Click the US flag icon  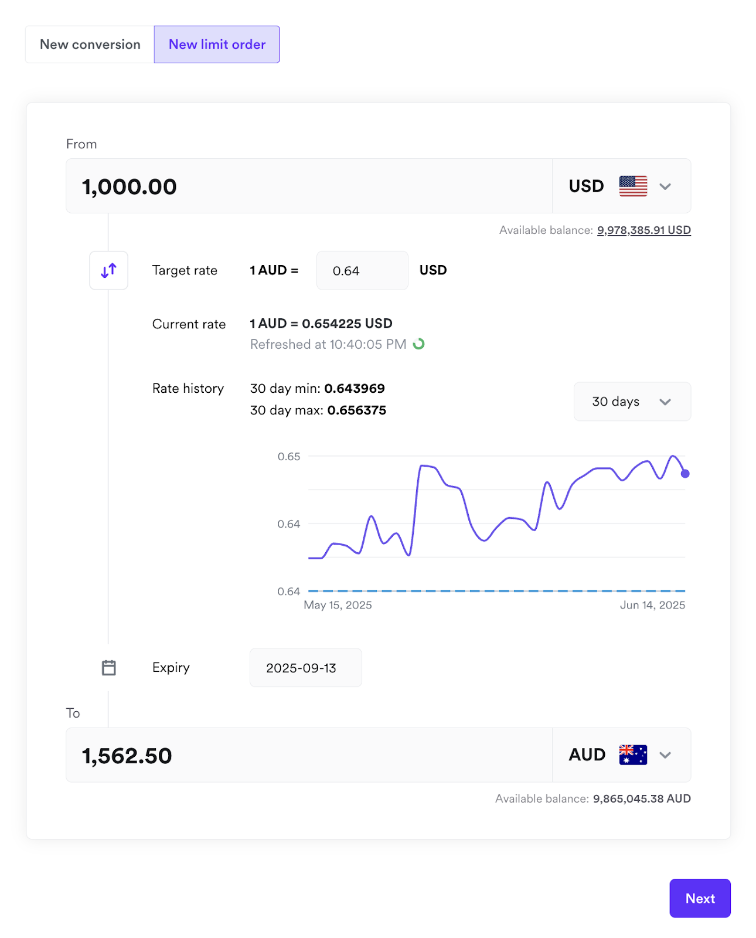tap(633, 186)
